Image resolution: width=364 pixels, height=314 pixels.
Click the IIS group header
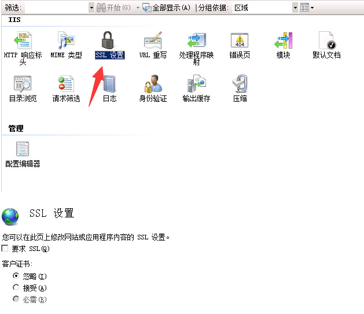click(x=14, y=20)
